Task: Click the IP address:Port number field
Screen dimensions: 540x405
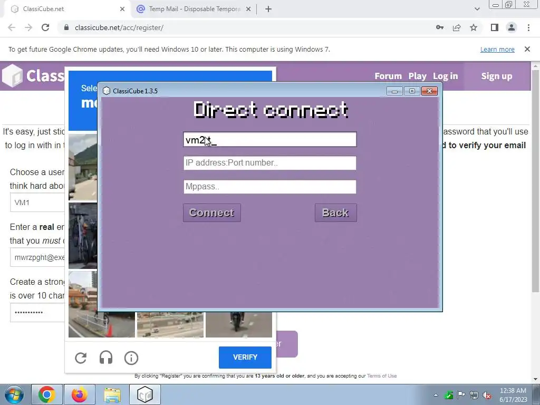Action: (x=270, y=163)
